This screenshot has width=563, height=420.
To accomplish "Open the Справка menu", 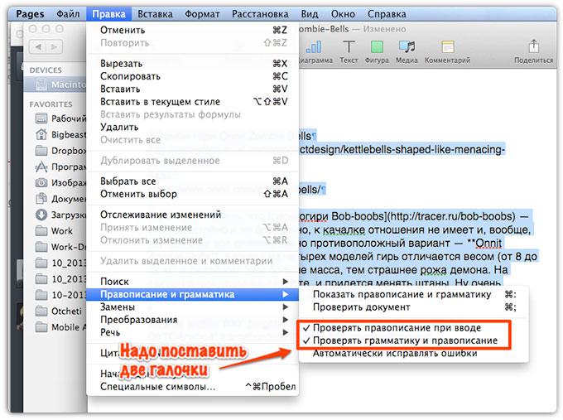I will click(x=387, y=14).
